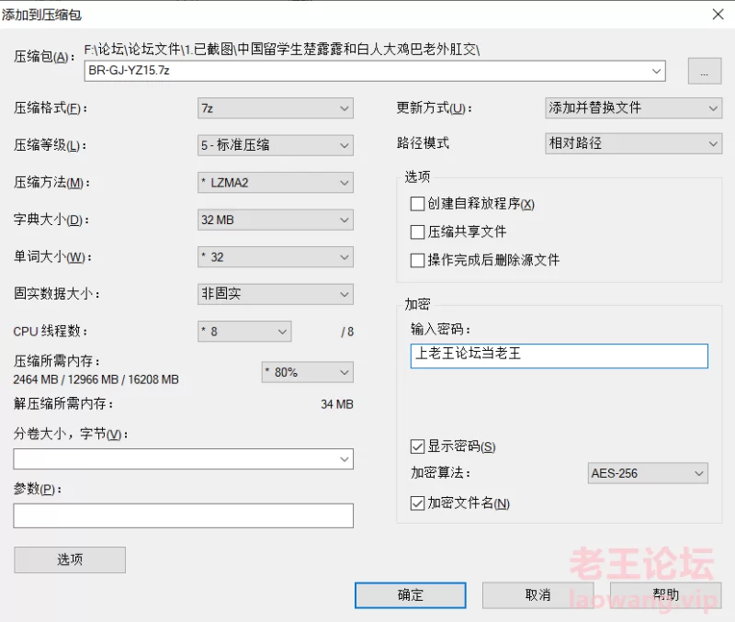Open the LZMA2 compression method dropdown
This screenshot has height=622, width=735.
point(275,182)
